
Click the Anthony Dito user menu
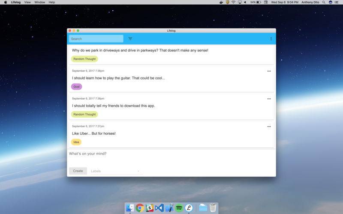click(x=310, y=2)
